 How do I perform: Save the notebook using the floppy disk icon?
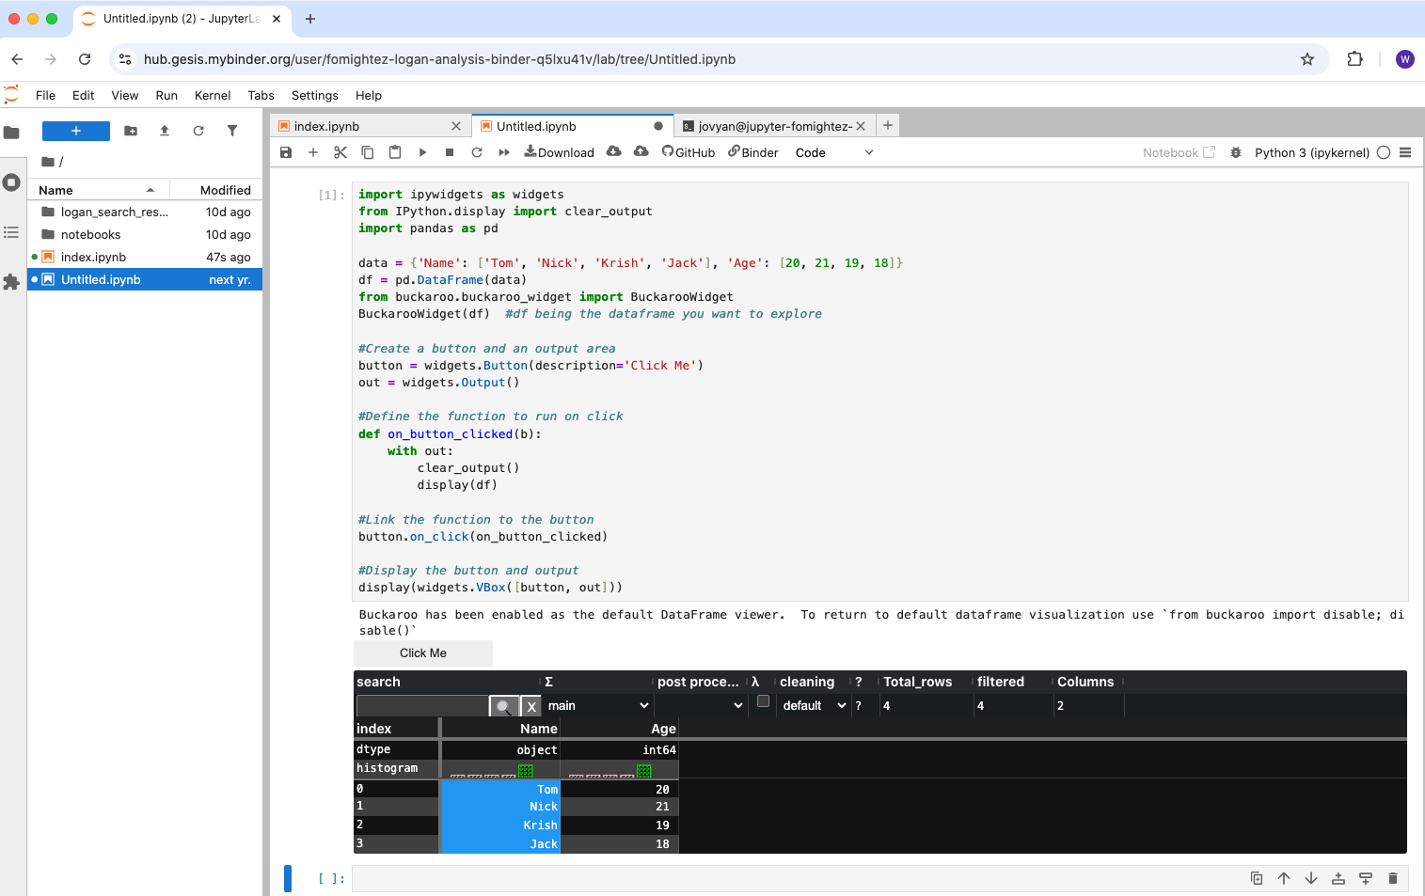286,152
